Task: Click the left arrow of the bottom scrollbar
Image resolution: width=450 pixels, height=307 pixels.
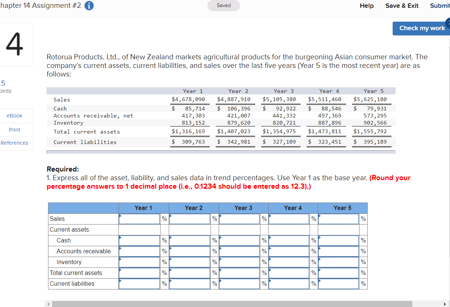Action: (x=48, y=304)
